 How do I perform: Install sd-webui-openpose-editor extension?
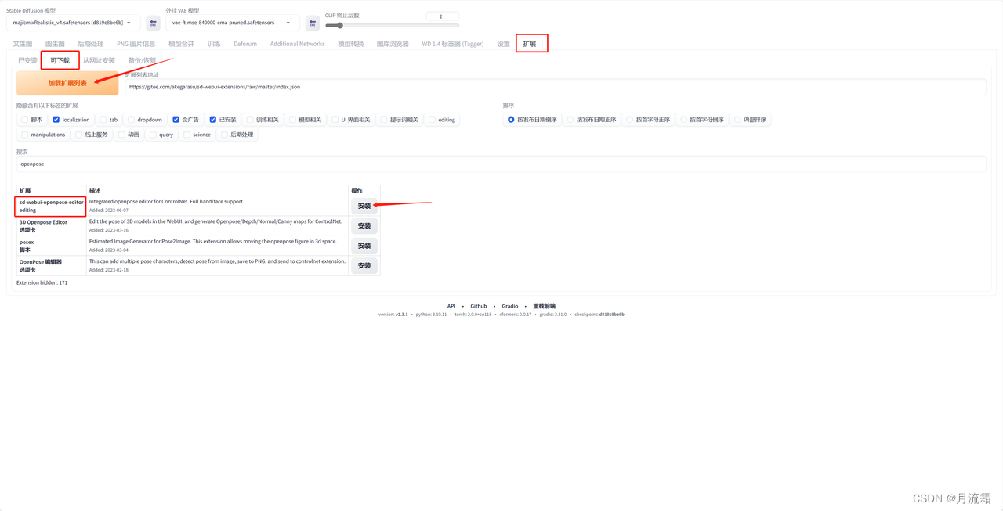click(364, 206)
